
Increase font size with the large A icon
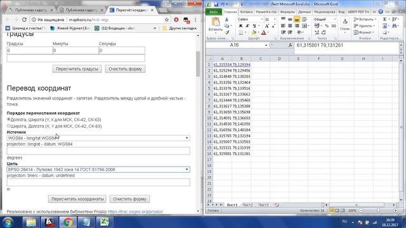pos(266,26)
